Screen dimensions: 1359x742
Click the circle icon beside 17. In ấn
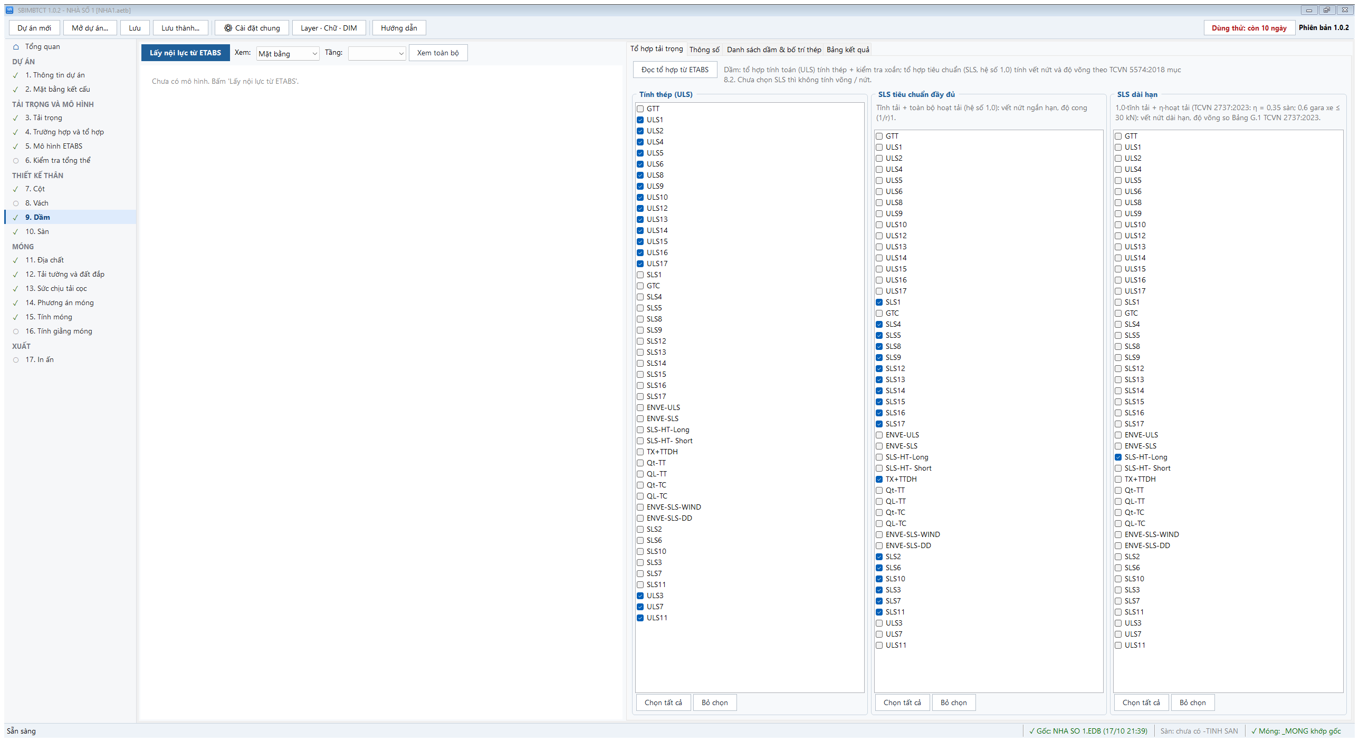[16, 360]
